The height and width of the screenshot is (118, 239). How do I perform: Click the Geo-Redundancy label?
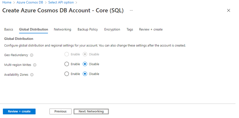(16, 56)
